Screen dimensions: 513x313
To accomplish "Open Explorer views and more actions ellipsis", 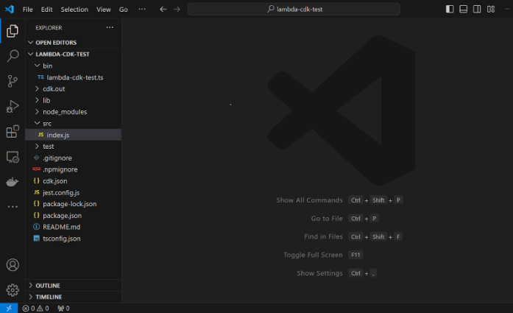I will pos(110,27).
